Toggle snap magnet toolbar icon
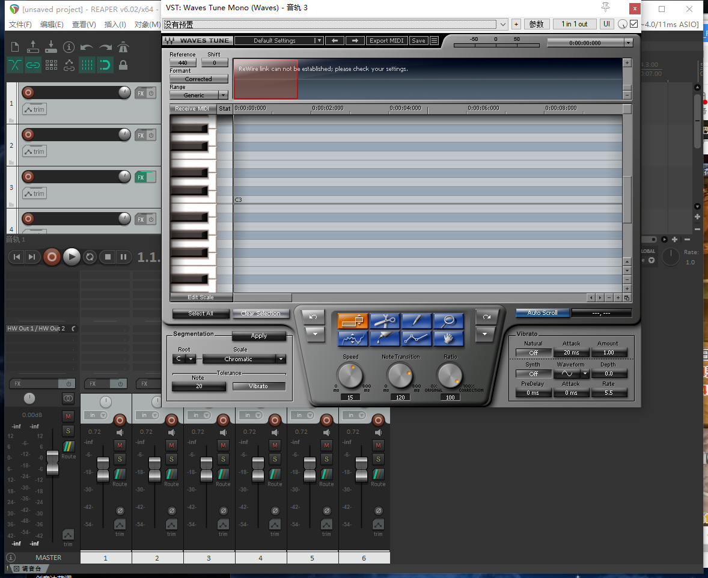Viewport: 708px width, 578px height. coord(105,65)
